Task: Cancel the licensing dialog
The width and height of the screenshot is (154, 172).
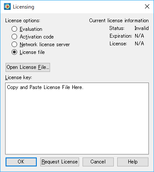Action: 98,162
